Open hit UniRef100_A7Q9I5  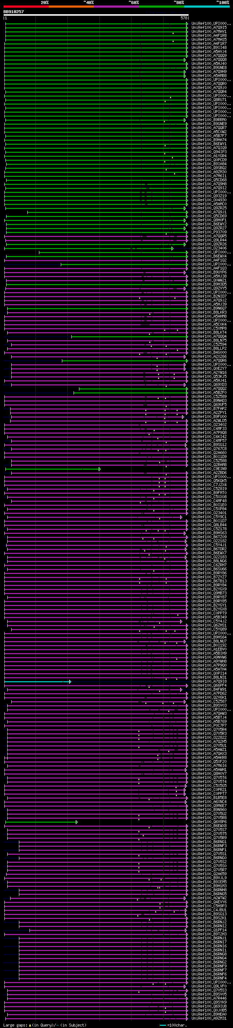(x=209, y=28)
